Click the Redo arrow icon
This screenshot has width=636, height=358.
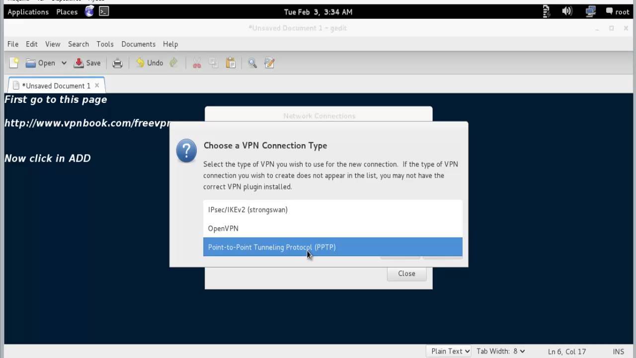tap(173, 63)
